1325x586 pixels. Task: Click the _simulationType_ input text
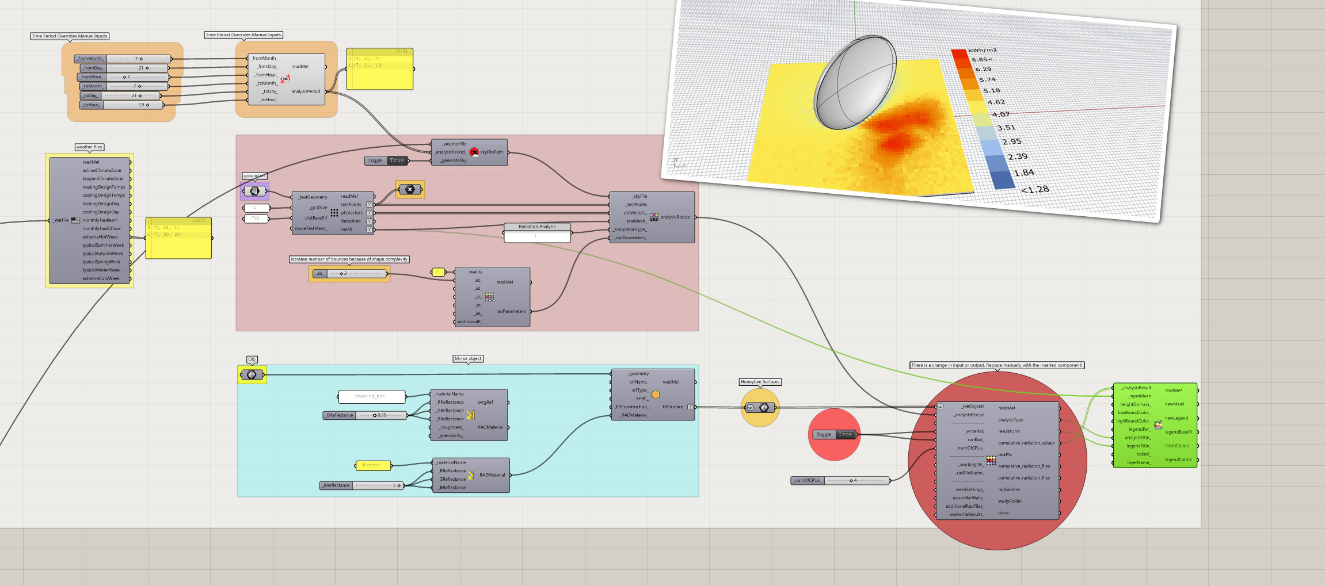[x=630, y=229]
